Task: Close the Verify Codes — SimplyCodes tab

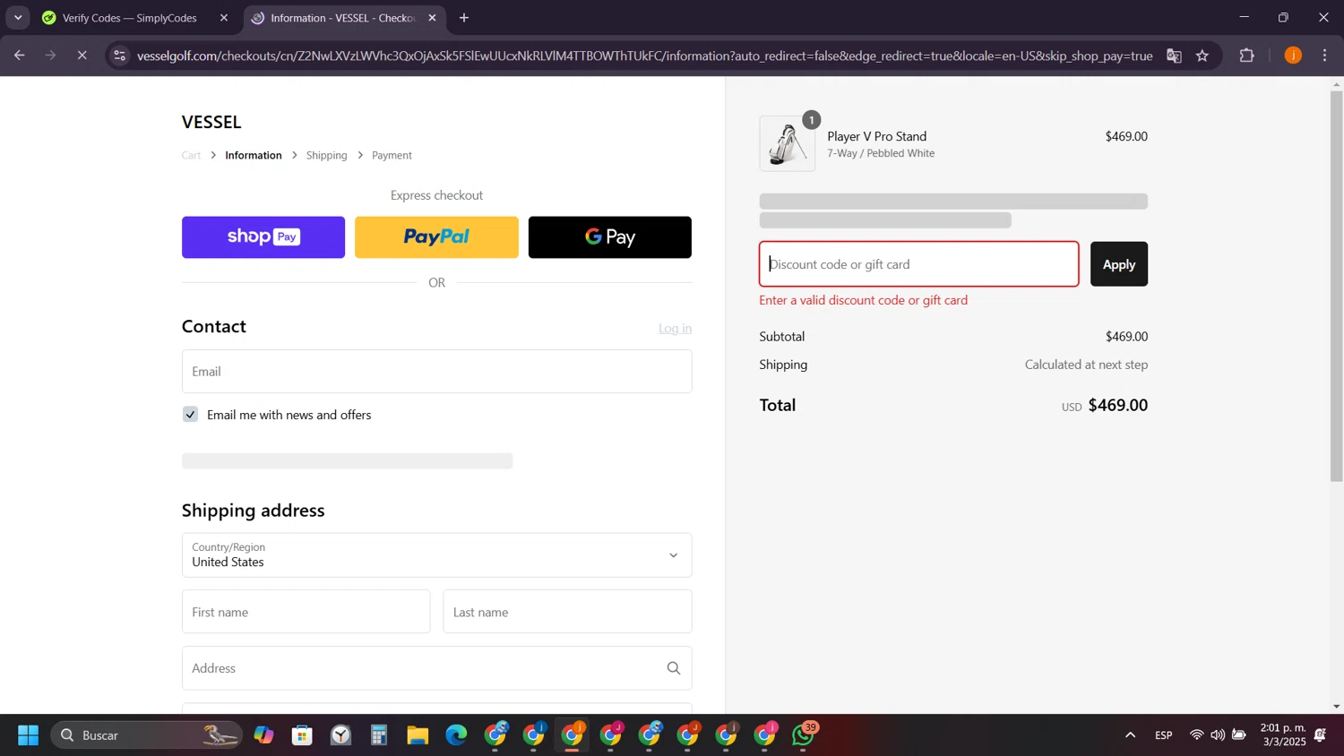Action: pos(224,18)
